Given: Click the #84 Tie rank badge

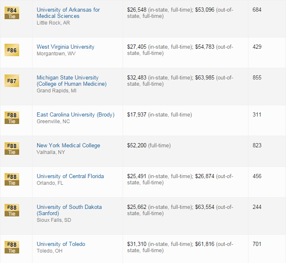Looking at the screenshot, I should pos(12,13).
